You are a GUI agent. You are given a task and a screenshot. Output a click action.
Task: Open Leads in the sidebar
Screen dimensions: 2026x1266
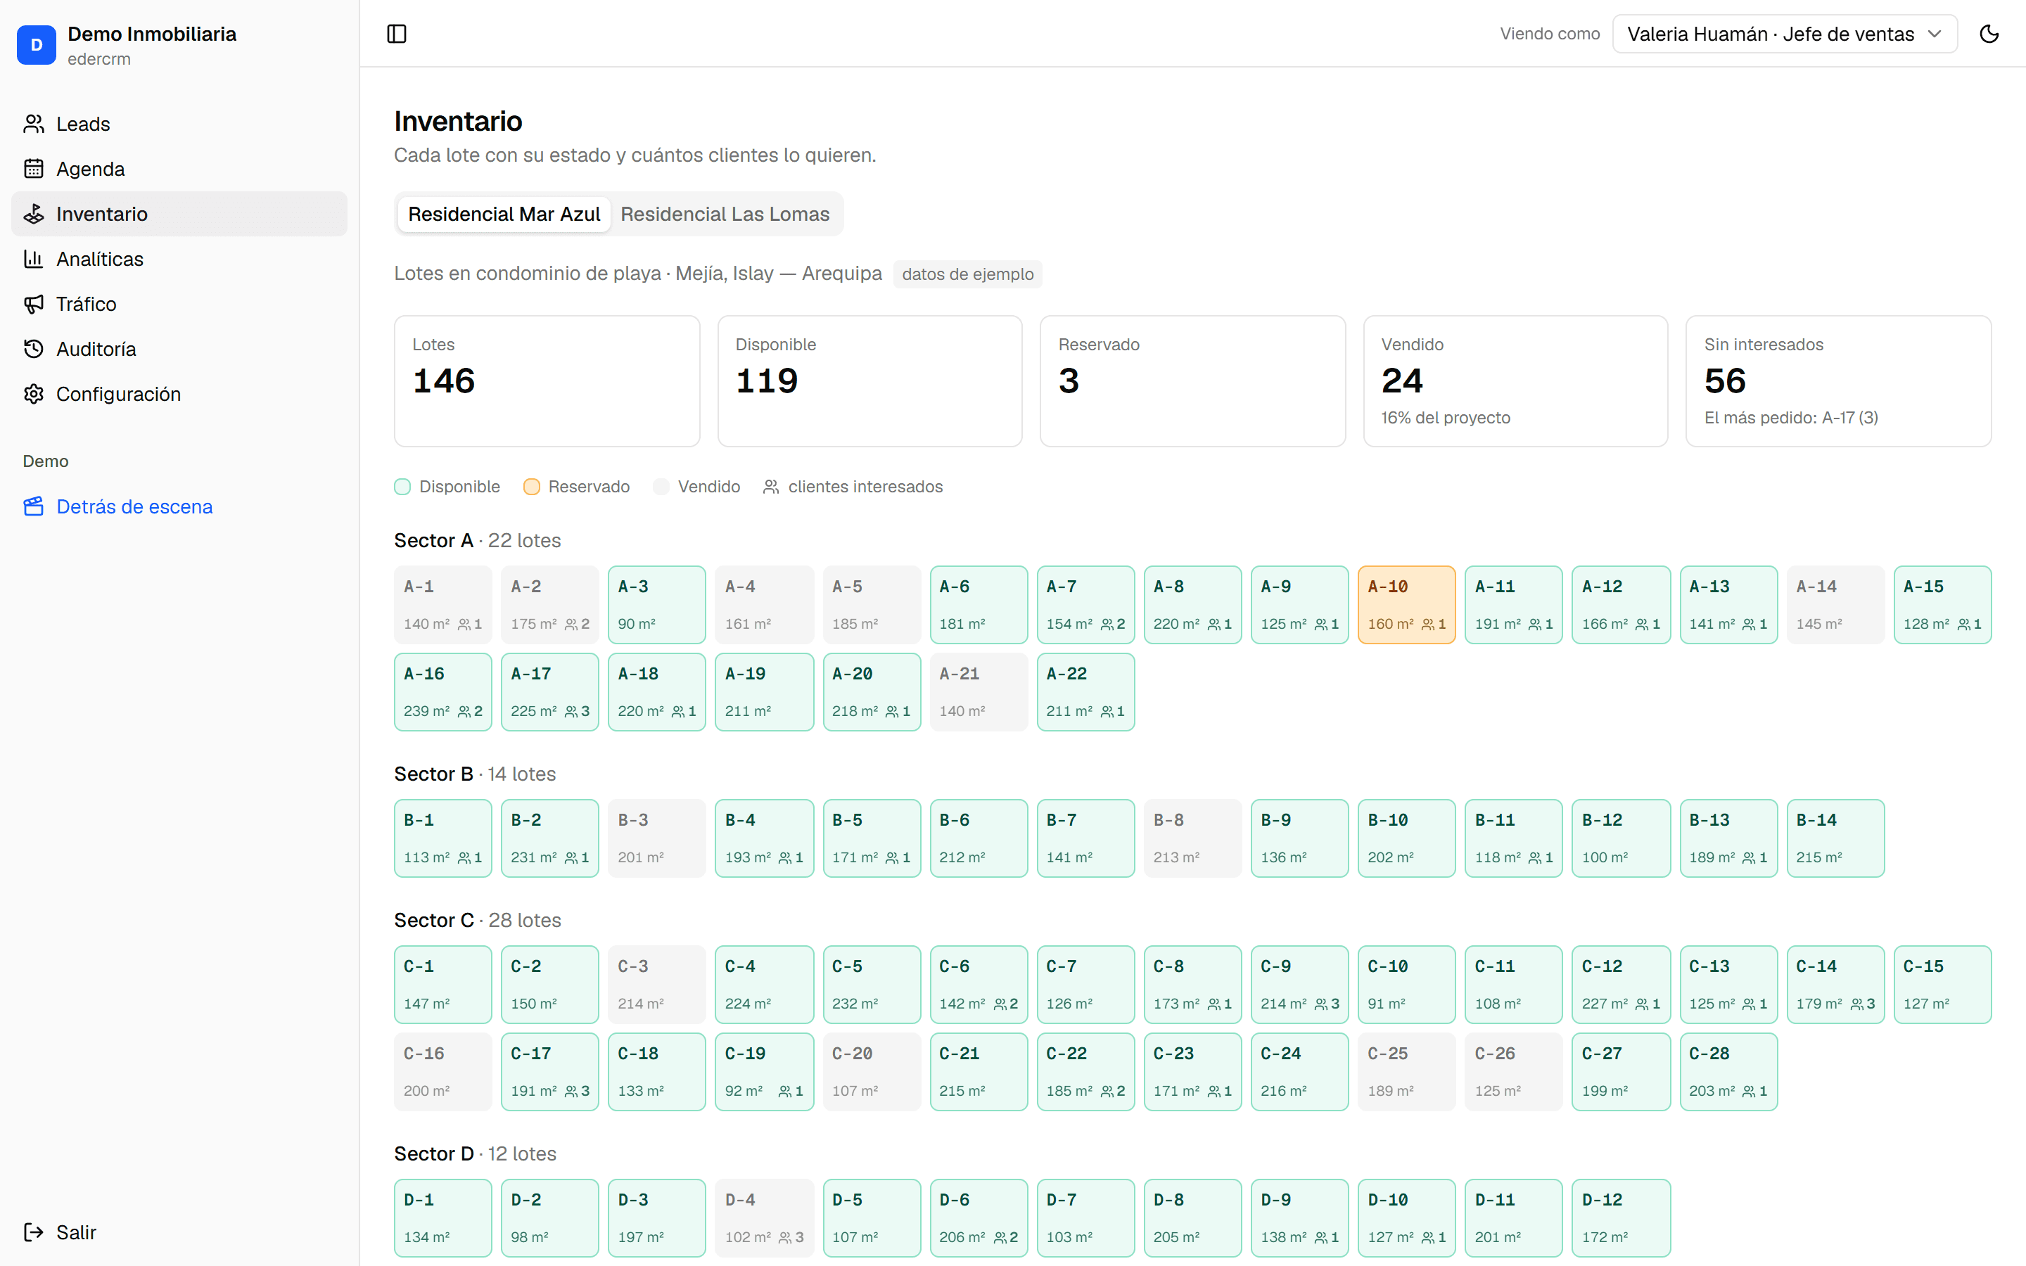click(x=179, y=124)
